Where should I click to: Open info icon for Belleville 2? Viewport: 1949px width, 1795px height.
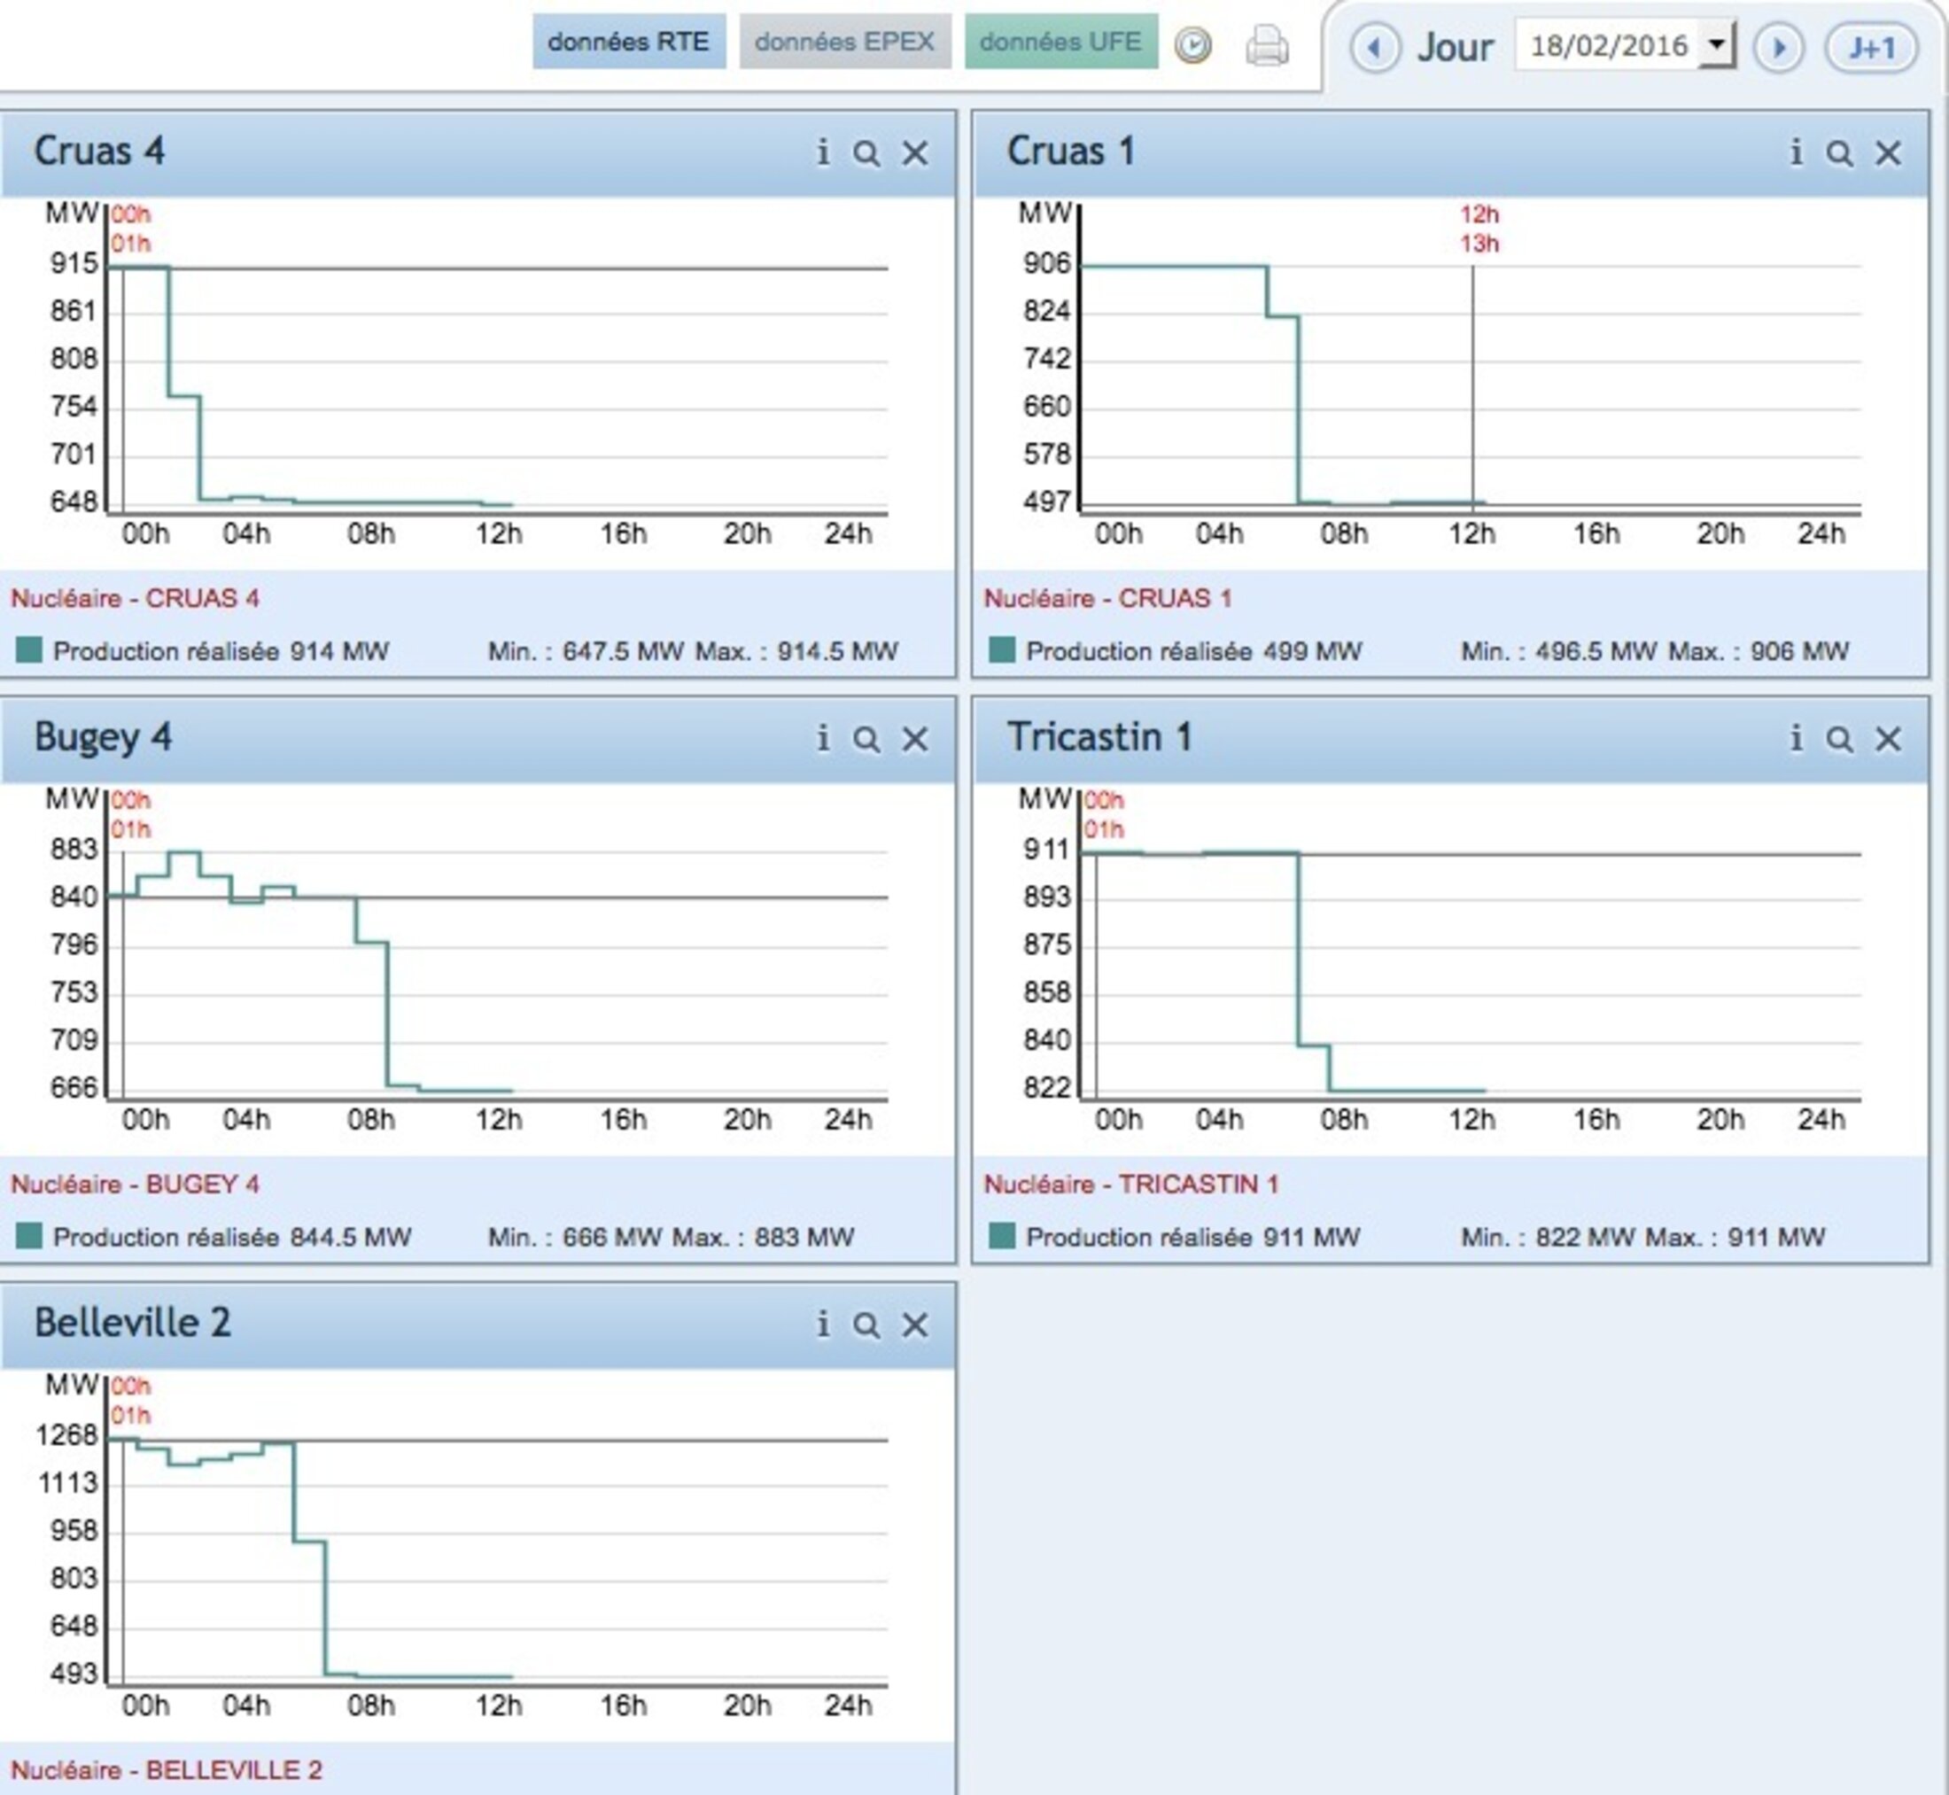coord(822,1324)
